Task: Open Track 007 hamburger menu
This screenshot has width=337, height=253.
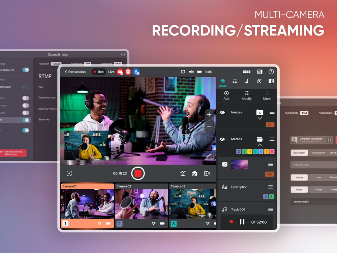Action: click(x=271, y=209)
